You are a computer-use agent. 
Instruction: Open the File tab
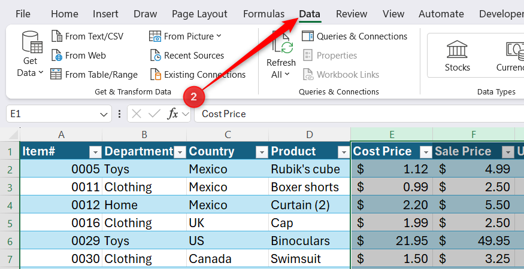[23, 14]
